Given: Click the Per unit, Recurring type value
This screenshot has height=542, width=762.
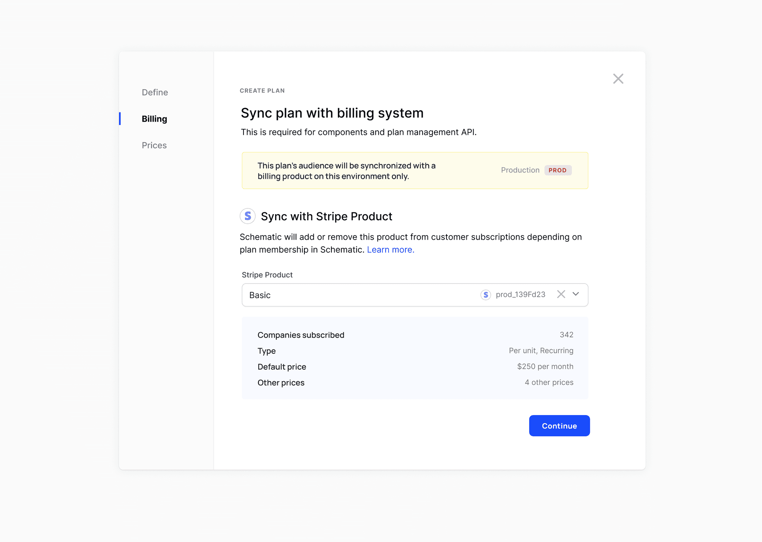Looking at the screenshot, I should coord(541,351).
